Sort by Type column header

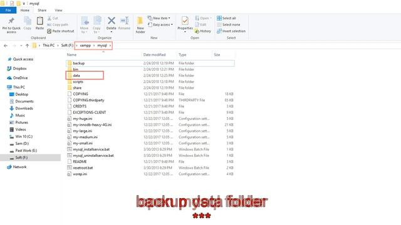tap(182, 55)
